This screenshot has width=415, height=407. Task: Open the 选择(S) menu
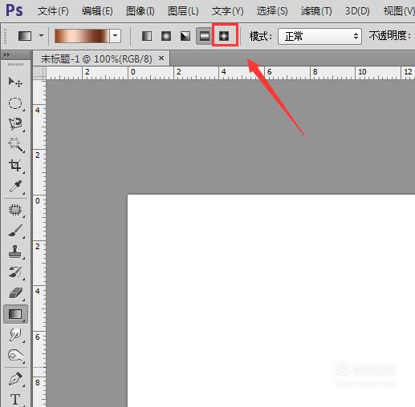coord(272,11)
